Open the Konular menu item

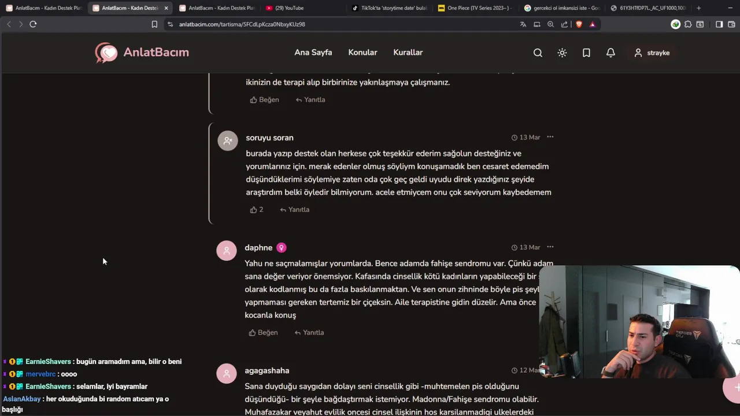point(362,53)
